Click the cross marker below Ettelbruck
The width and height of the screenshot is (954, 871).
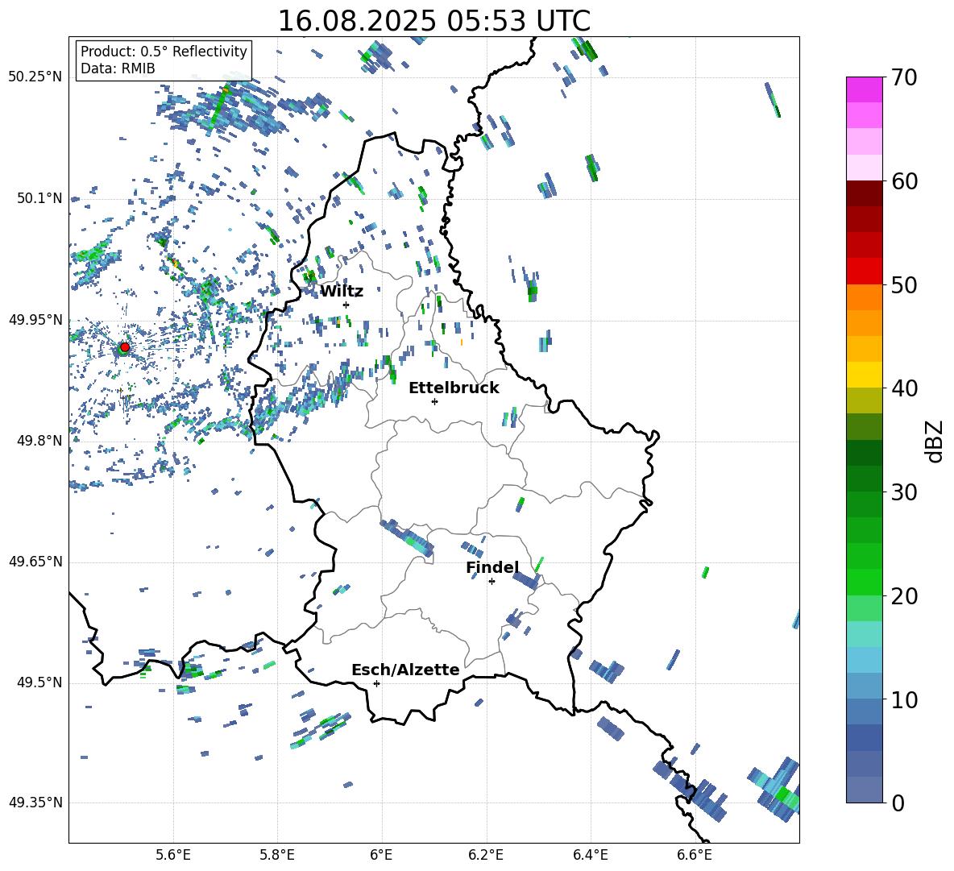tap(434, 401)
